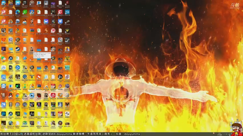
Task: Open the red stylized G icon
Action: (60, 12)
